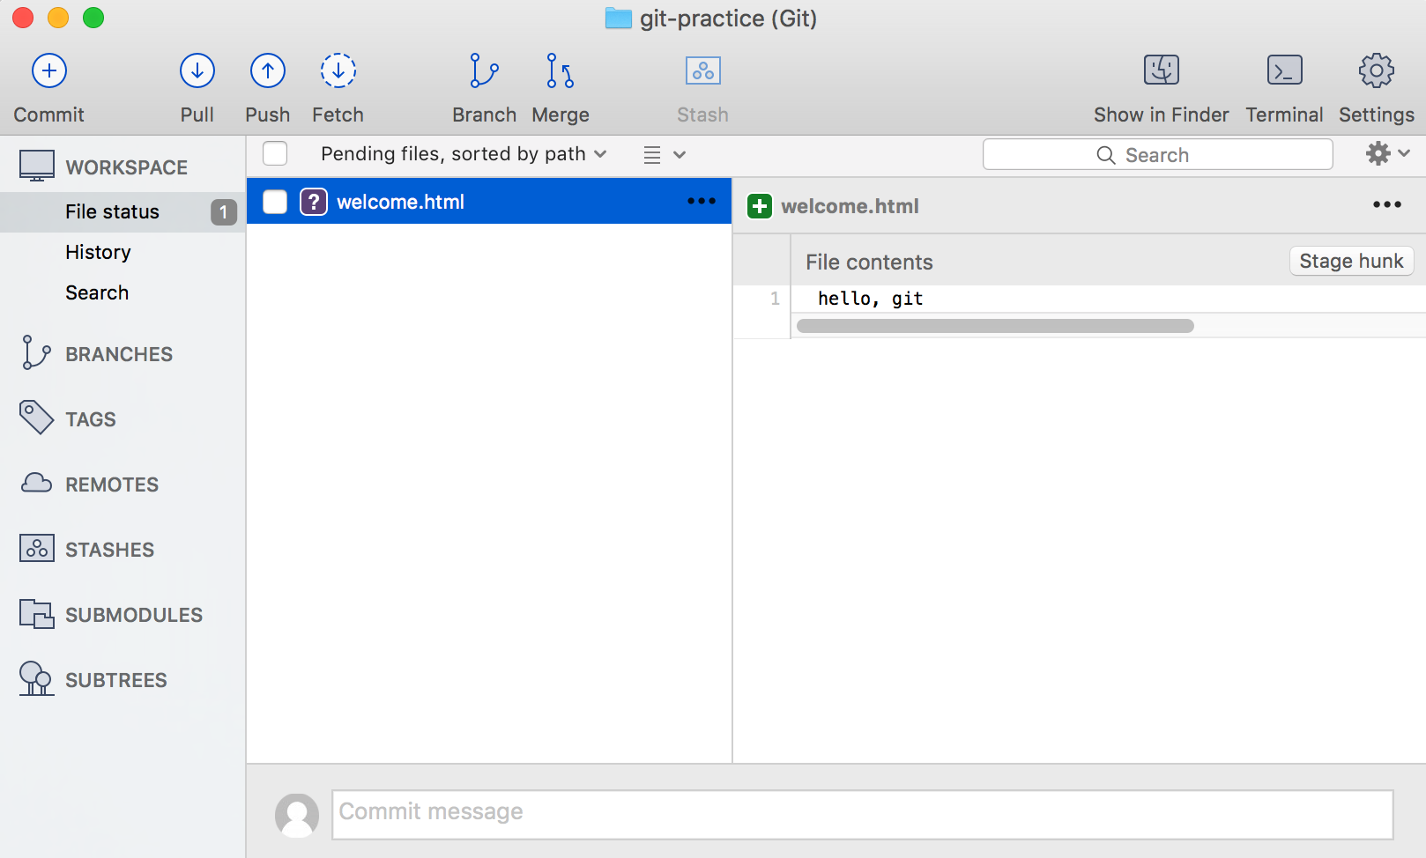Click the horizontal scrollbar under file contents

point(995,326)
